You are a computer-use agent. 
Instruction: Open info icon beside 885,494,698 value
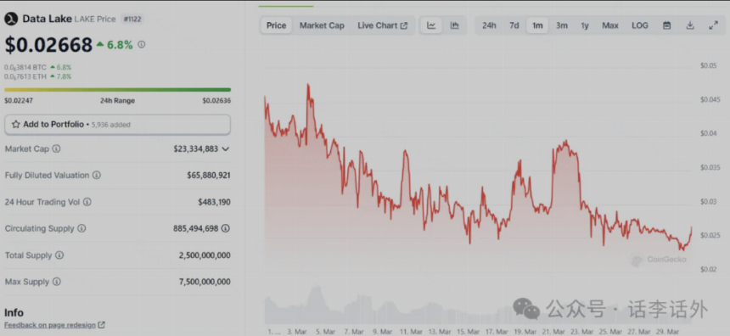tap(225, 228)
